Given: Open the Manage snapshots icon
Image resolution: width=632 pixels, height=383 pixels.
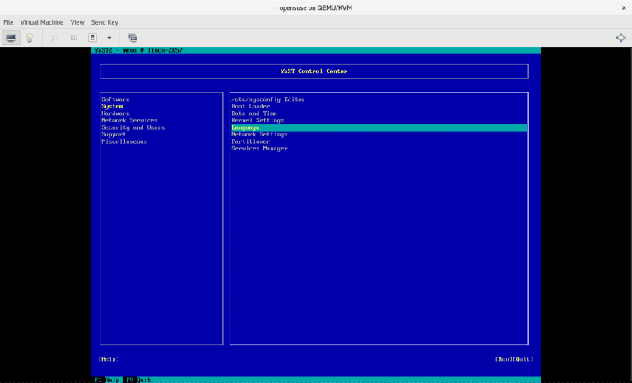Looking at the screenshot, I should [x=132, y=38].
